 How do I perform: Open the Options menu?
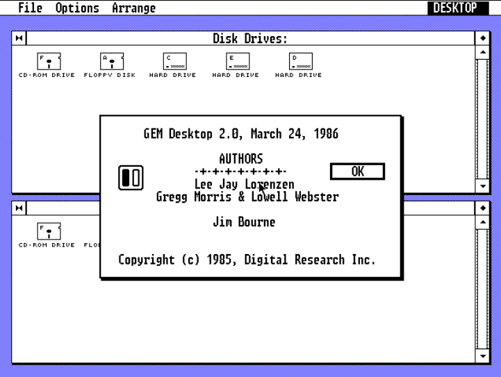point(77,8)
